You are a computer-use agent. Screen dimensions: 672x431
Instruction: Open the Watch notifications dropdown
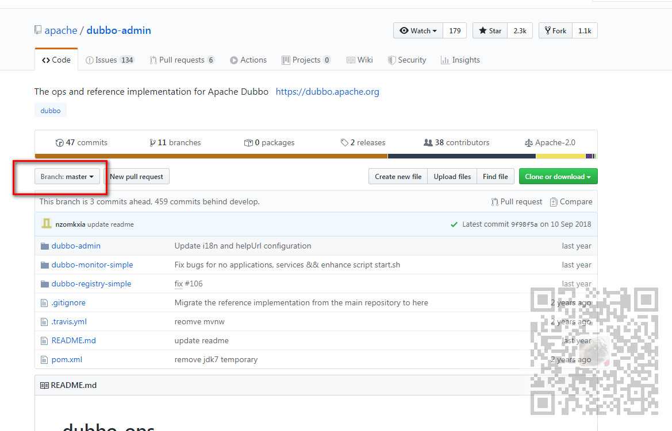tap(418, 30)
